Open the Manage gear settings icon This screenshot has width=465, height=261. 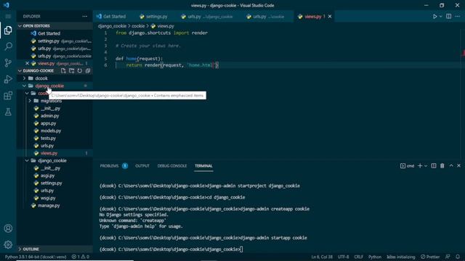8,244
